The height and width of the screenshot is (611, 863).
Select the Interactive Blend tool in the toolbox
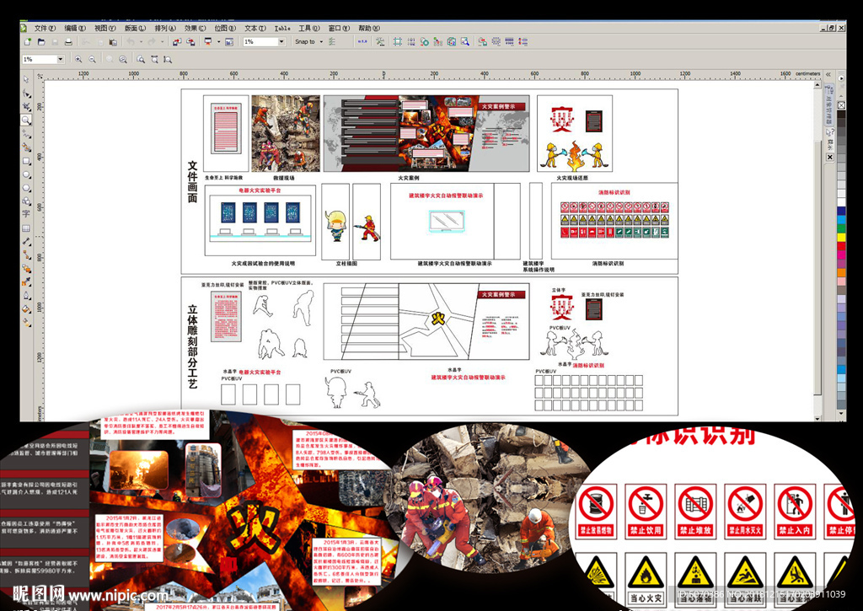tap(26, 268)
